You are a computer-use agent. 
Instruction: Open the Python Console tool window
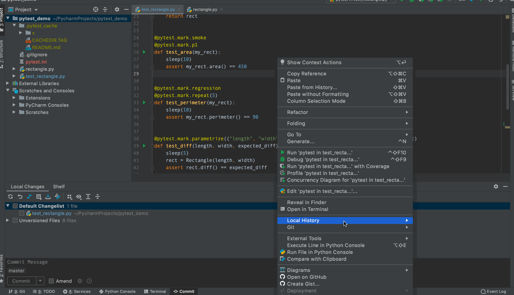[x=117, y=291]
